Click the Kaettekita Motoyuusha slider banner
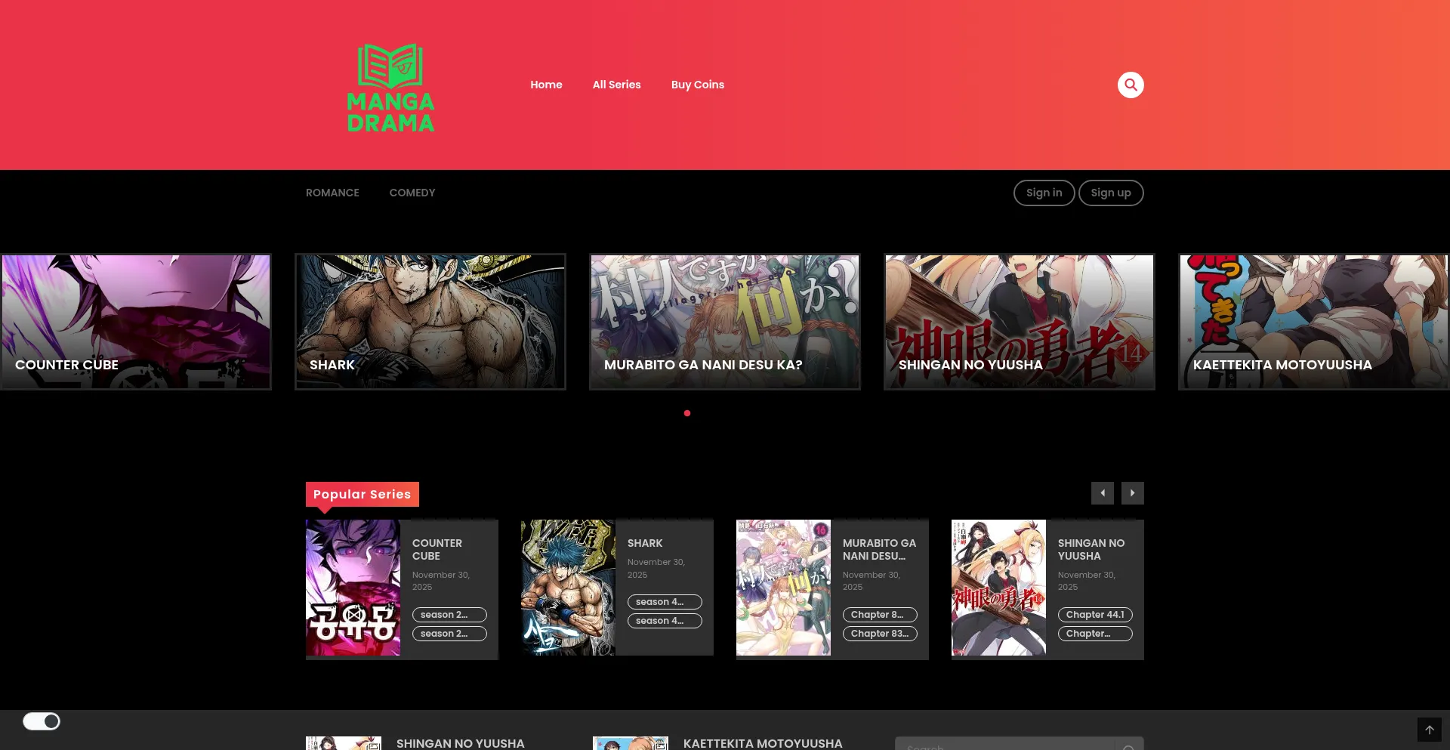 (1313, 322)
